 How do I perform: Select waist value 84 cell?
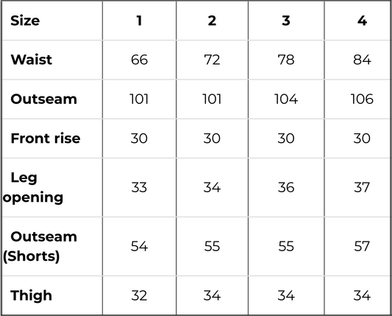click(x=358, y=60)
